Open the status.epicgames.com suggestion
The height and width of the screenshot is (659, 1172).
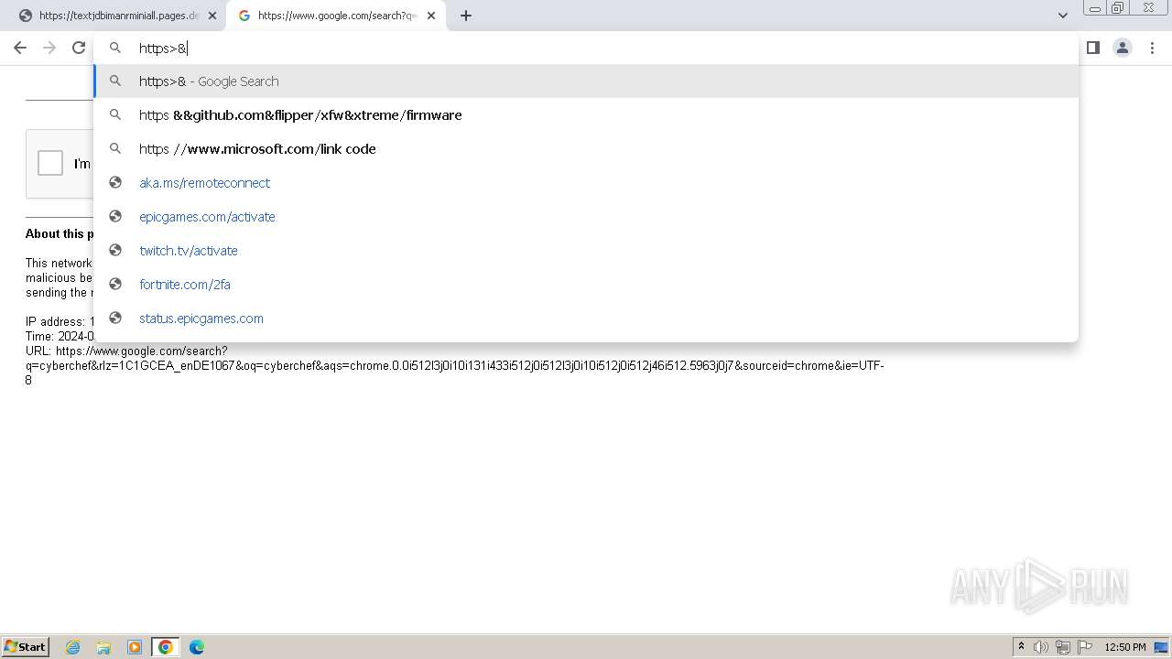pos(586,319)
